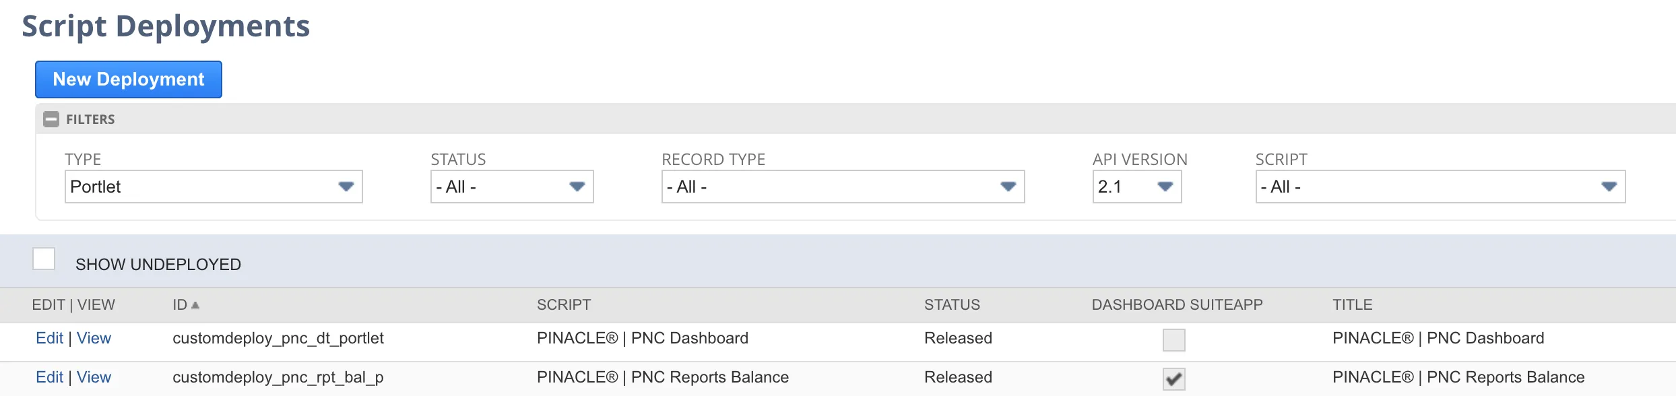Click the New Deployment button
This screenshot has height=396, width=1676.
pyautogui.click(x=129, y=79)
